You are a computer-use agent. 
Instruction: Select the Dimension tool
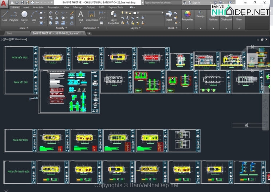(92, 15)
